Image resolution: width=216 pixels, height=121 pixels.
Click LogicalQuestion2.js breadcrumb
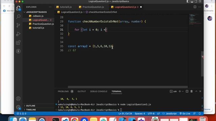tap(72, 12)
